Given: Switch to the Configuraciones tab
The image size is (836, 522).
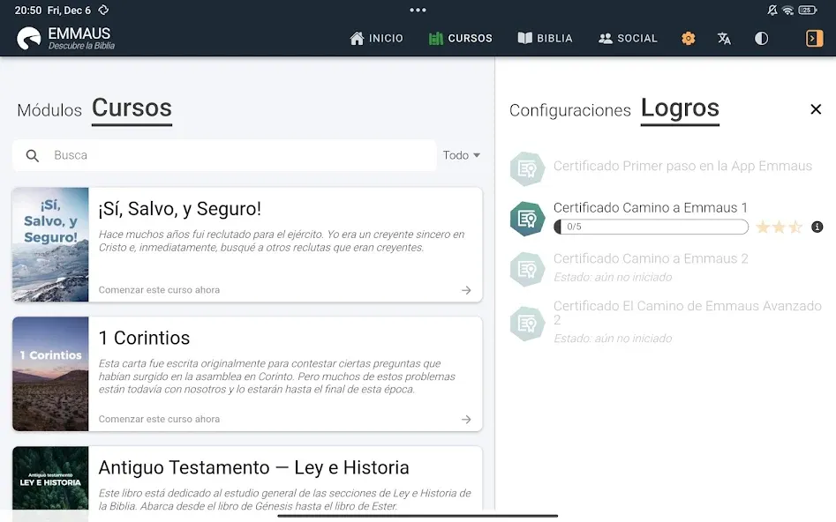Looking at the screenshot, I should [570, 110].
